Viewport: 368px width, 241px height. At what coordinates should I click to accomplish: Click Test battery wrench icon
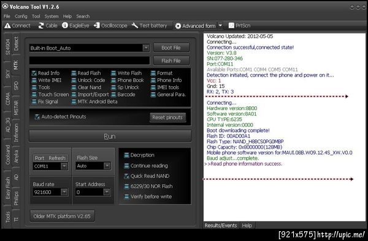click(x=135, y=26)
